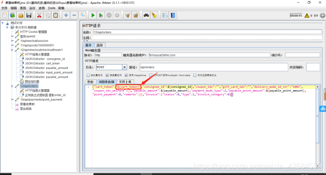Click the blue cloud side widget icon

coord(323,108)
